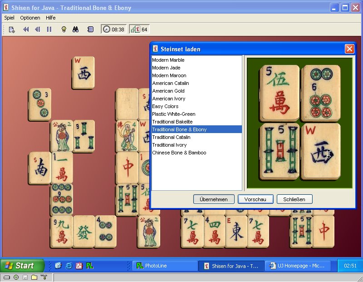Click the green dragon tile

pyautogui.click(x=83, y=232)
